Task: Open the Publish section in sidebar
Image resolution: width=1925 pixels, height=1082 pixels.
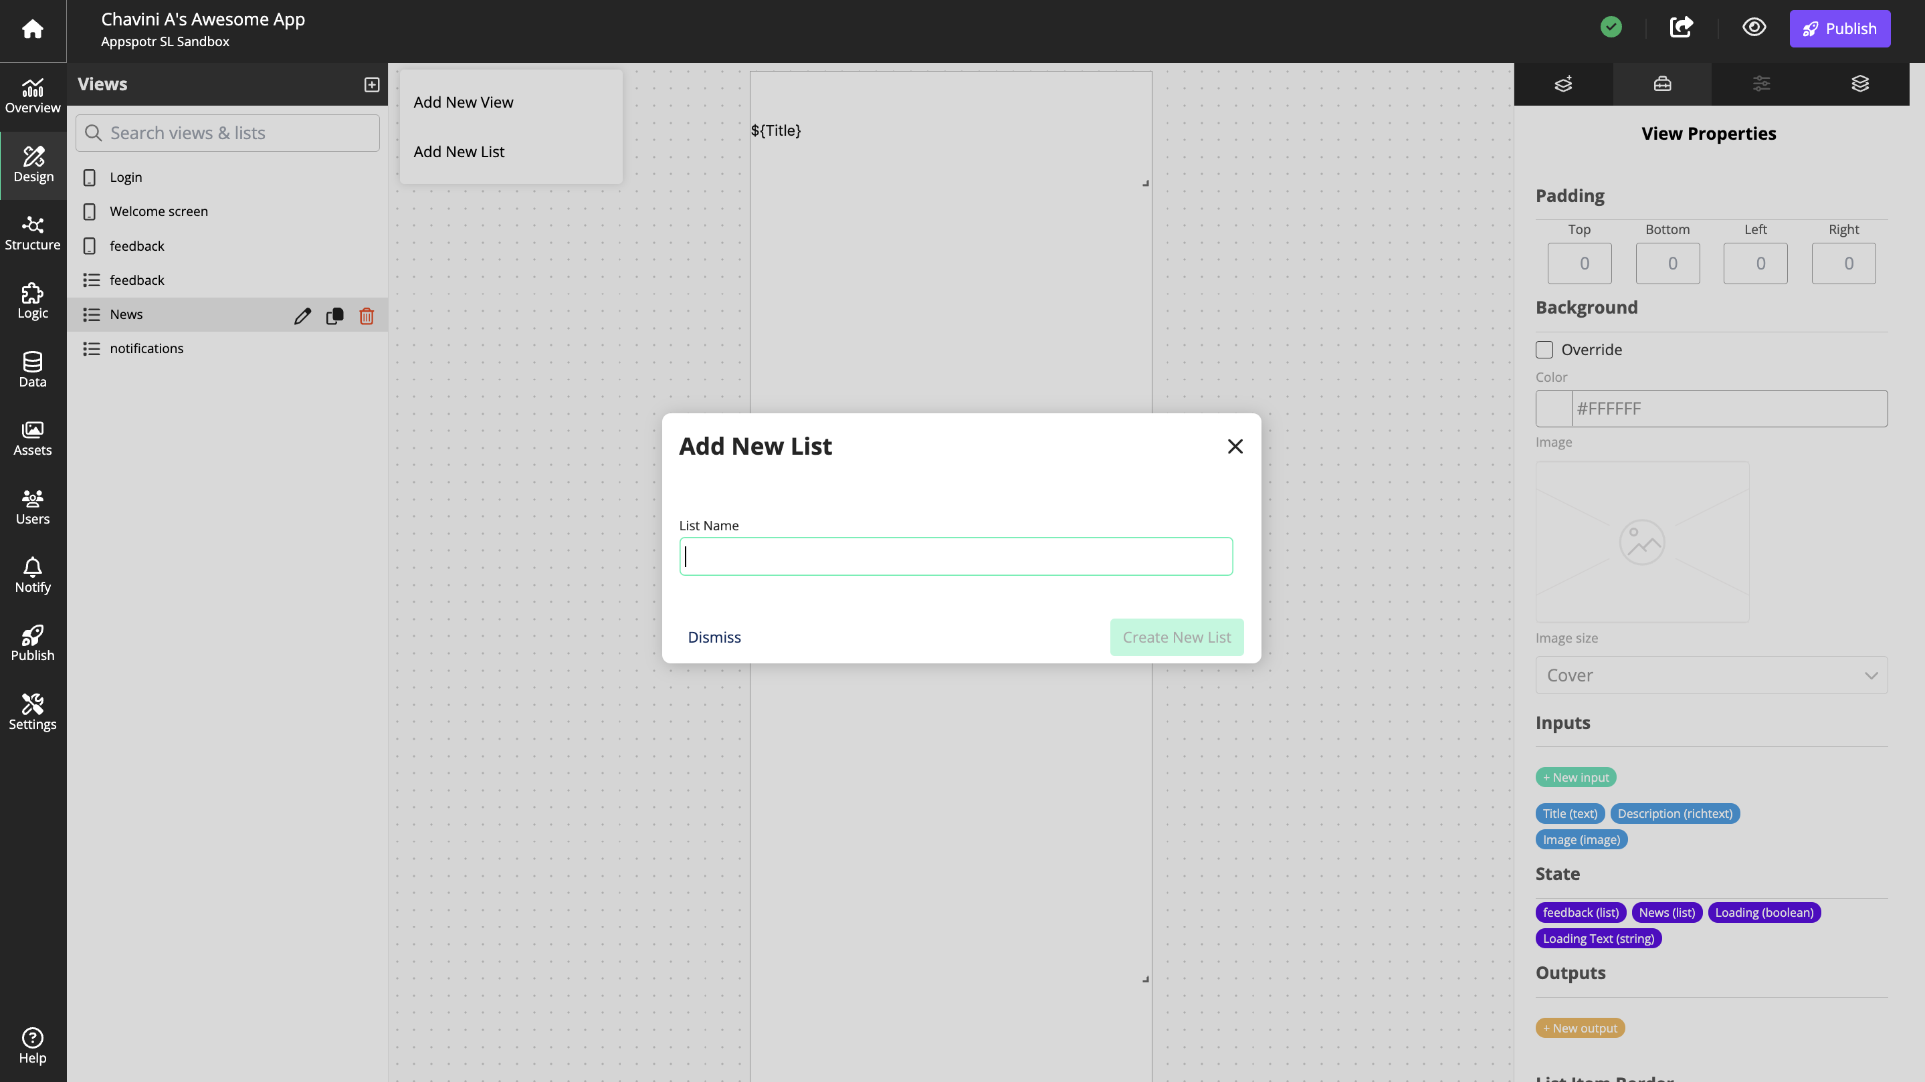Action: coord(33,644)
